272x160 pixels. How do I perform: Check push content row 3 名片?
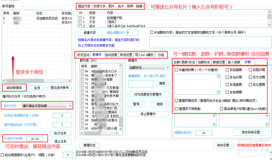80,26
